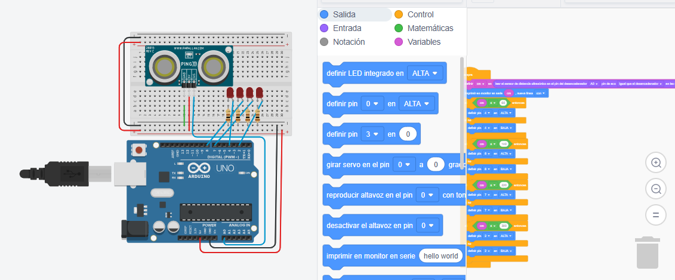This screenshot has width=675, height=280.
Task: Click value field 0 in definir pin 3 block
Action: (407, 134)
